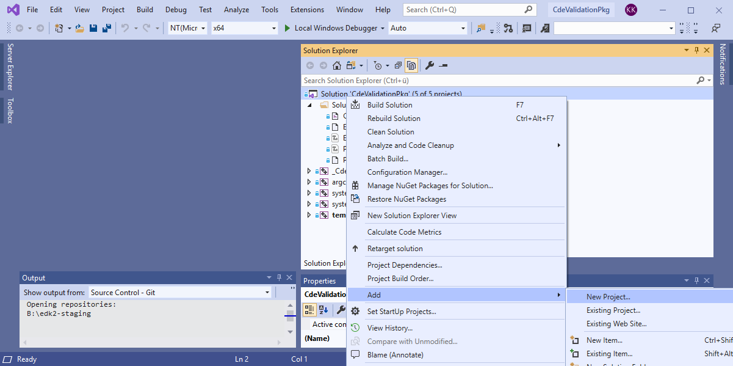
Task: Select New Project... in Add submenu
Action: pos(650,296)
